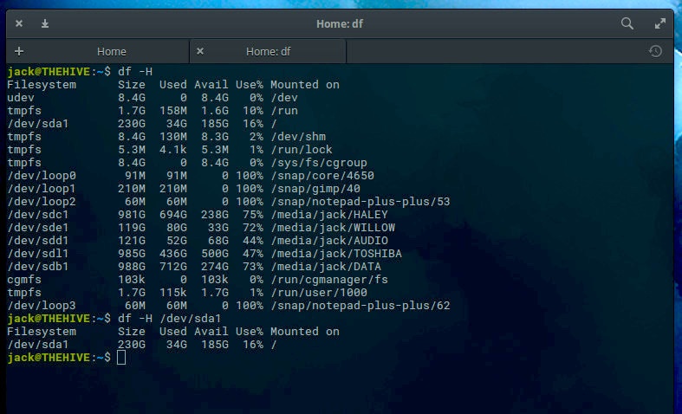
Task: Click the 'cgmfs' filesystem entry
Action: coord(24,280)
